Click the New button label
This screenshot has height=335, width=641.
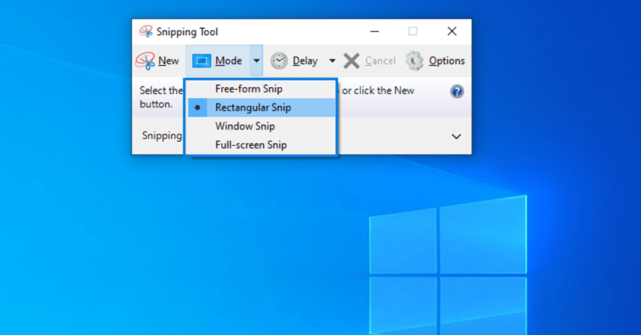pos(168,61)
